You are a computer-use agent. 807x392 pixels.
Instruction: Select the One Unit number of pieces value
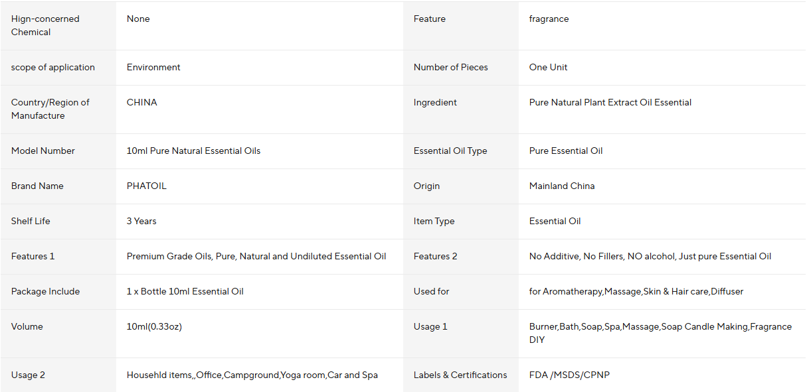point(548,67)
